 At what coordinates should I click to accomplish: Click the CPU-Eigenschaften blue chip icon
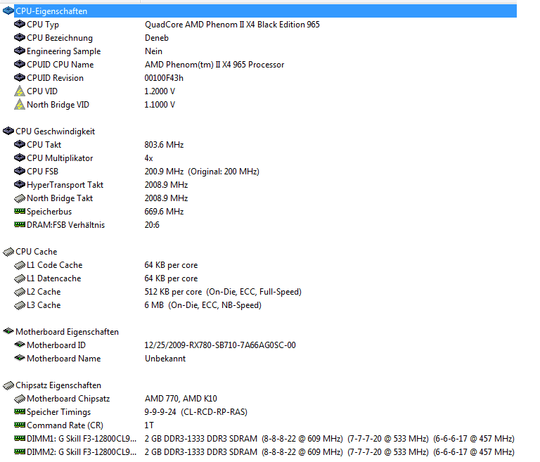pos(8,11)
